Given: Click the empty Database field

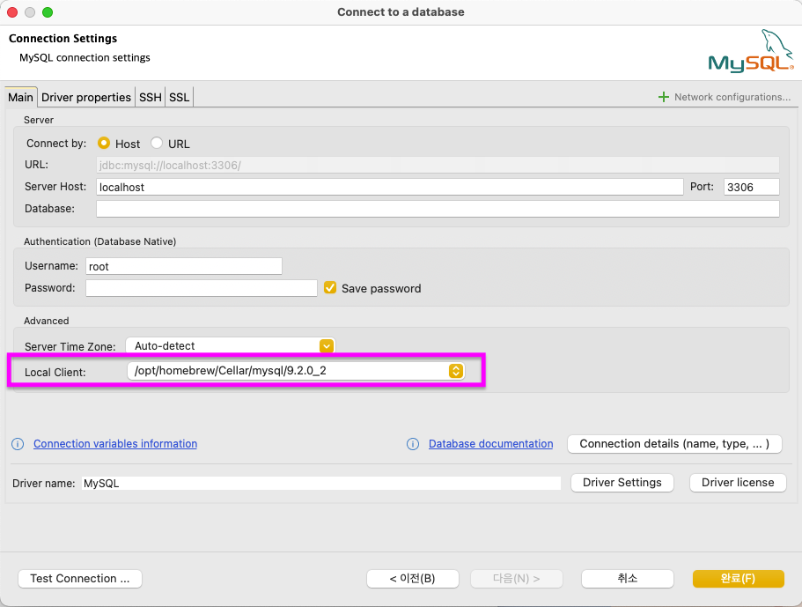Looking at the screenshot, I should [438, 208].
